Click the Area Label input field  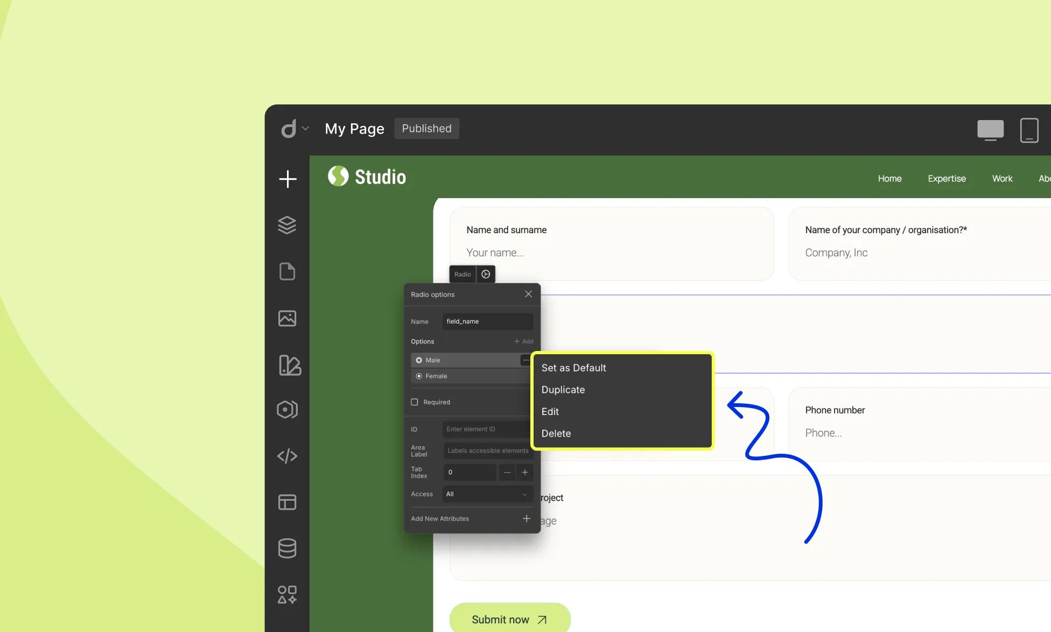[488, 451]
